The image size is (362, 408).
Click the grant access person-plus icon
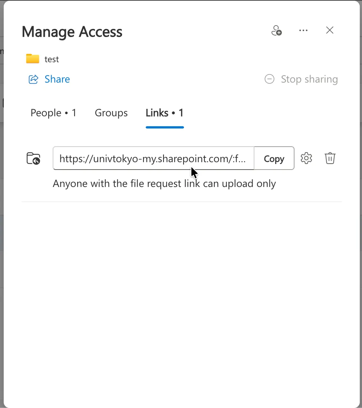tap(277, 30)
